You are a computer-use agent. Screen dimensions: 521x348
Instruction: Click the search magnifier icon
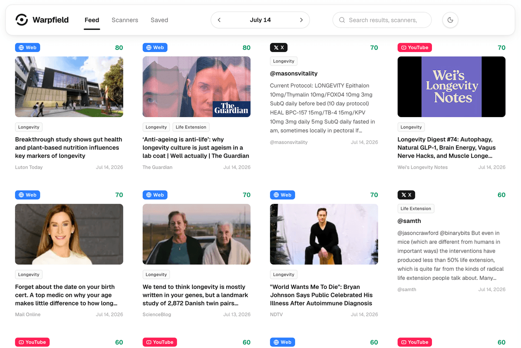tap(342, 20)
